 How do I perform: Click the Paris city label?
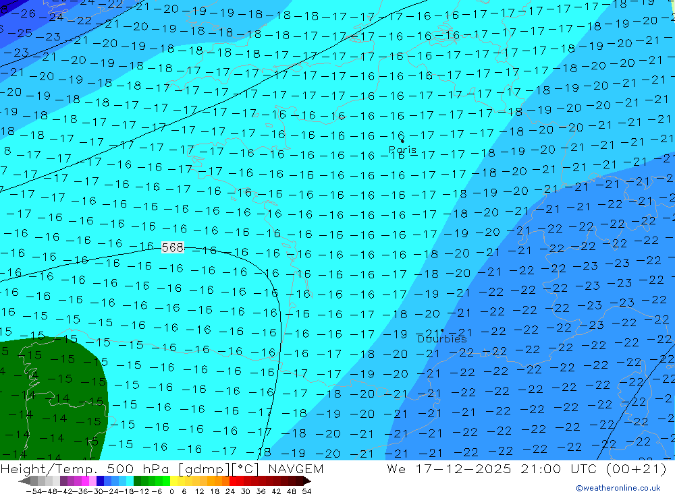(x=402, y=150)
